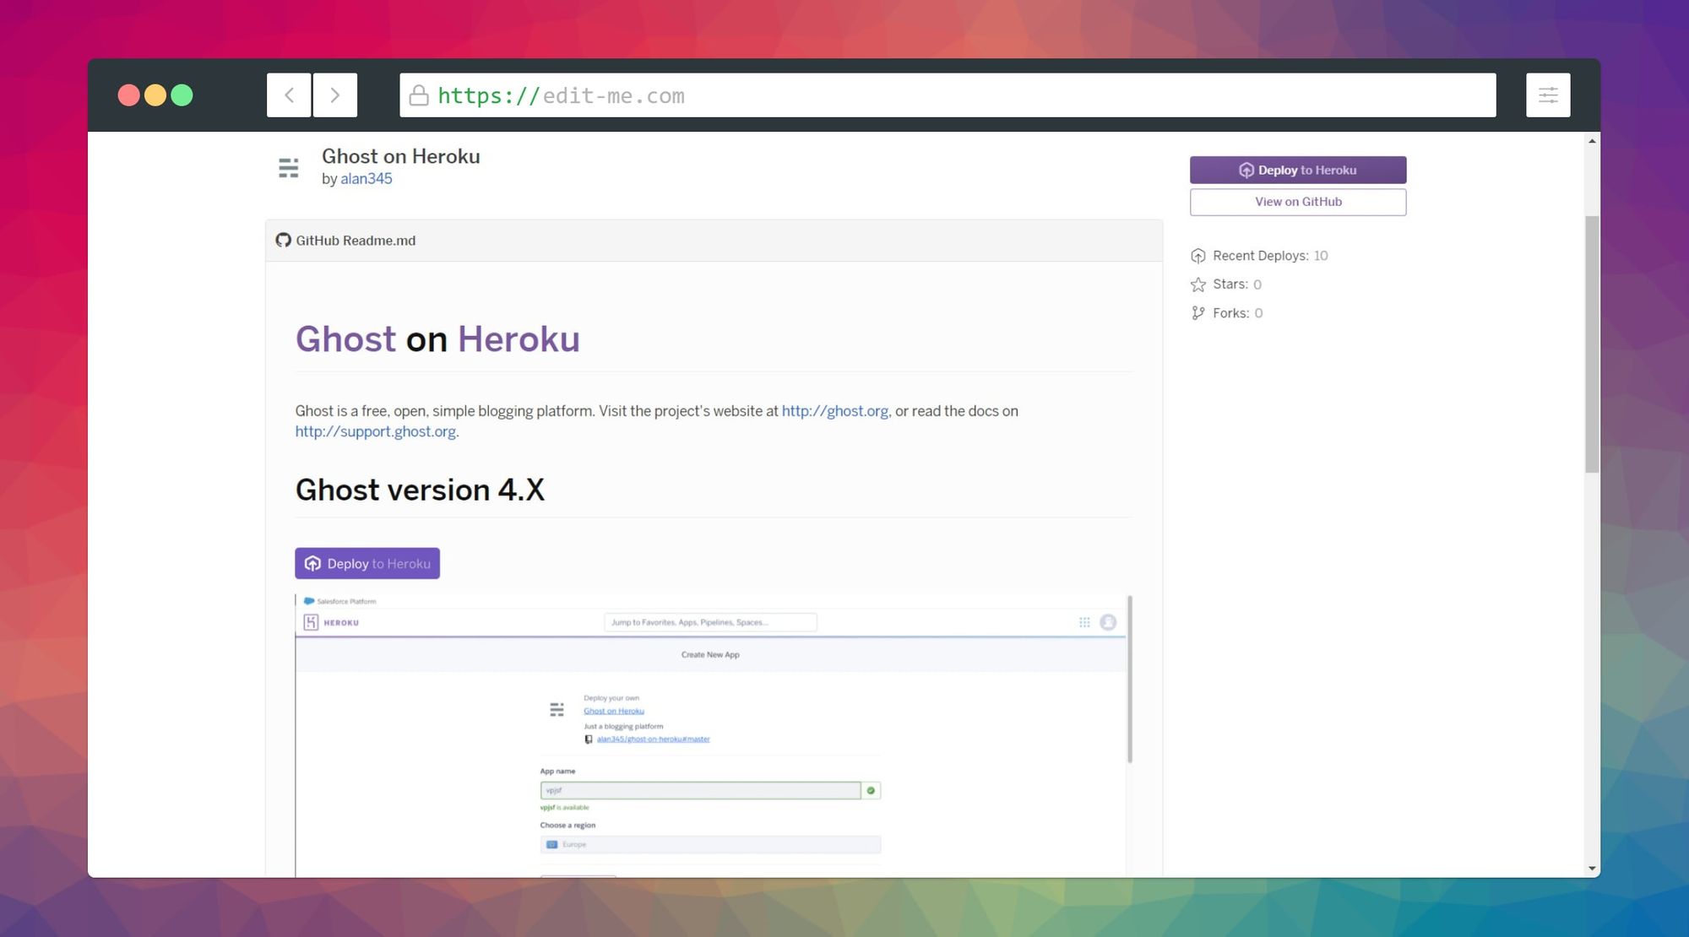Viewport: 1689px width, 937px height.
Task: Open the http://support.ghost.org link
Action: pos(376,431)
